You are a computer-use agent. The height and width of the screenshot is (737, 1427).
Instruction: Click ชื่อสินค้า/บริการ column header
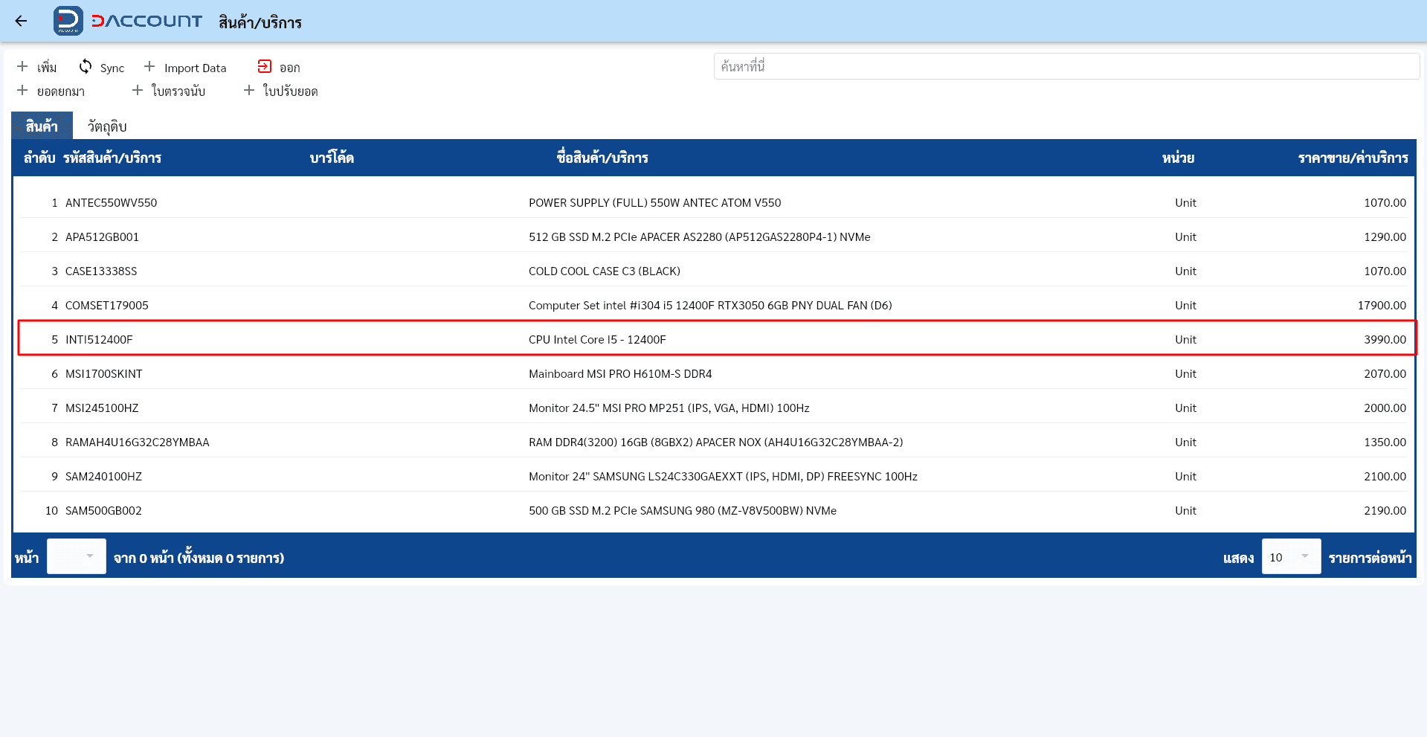602,158
